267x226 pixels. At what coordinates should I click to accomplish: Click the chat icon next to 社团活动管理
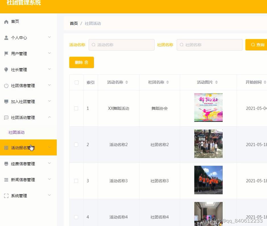(x=7, y=117)
